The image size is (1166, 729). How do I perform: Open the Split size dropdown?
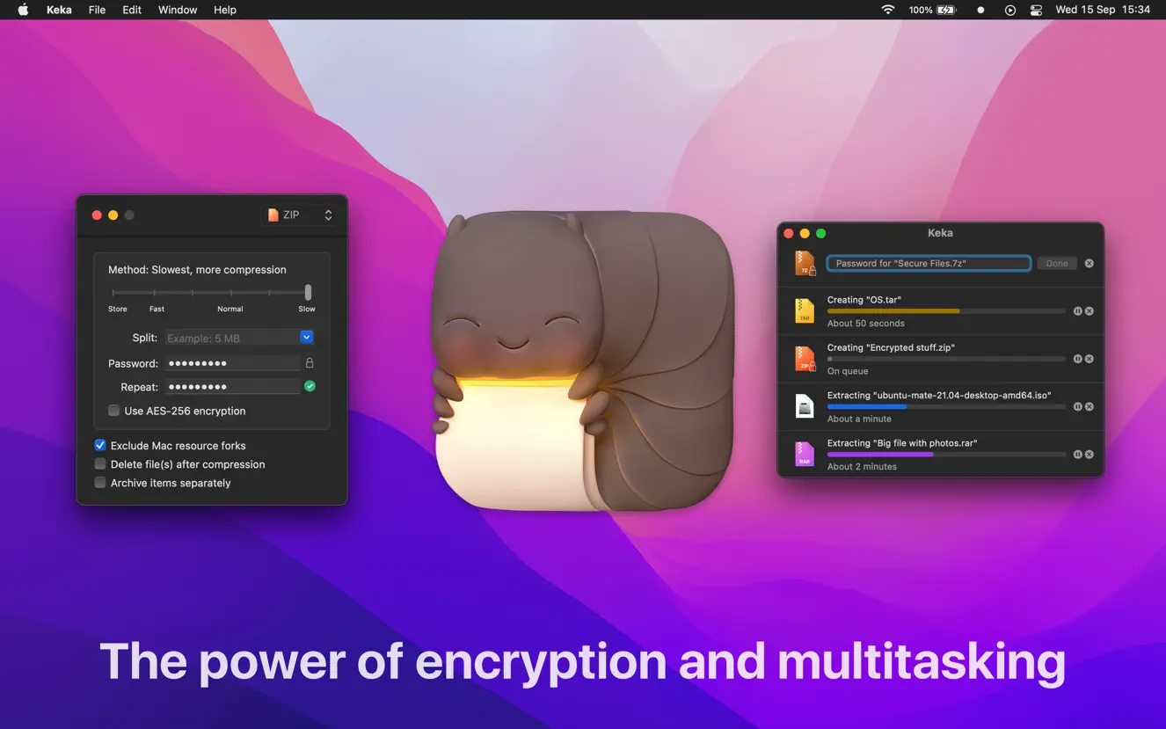tap(306, 337)
